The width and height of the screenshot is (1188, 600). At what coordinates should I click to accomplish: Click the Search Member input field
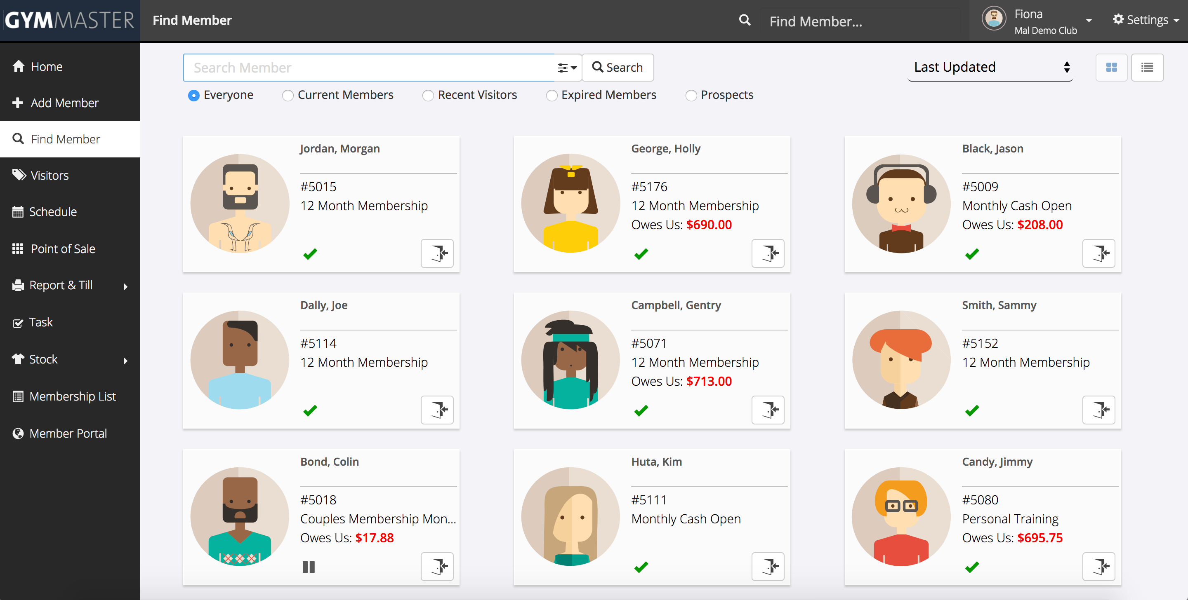coord(369,68)
